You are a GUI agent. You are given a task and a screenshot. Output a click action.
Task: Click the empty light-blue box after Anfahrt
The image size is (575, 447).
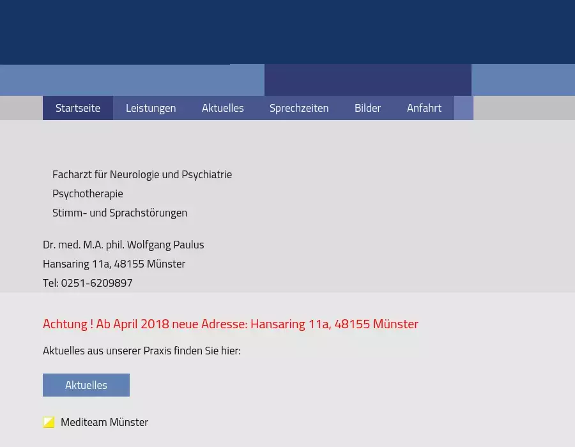pos(464,108)
